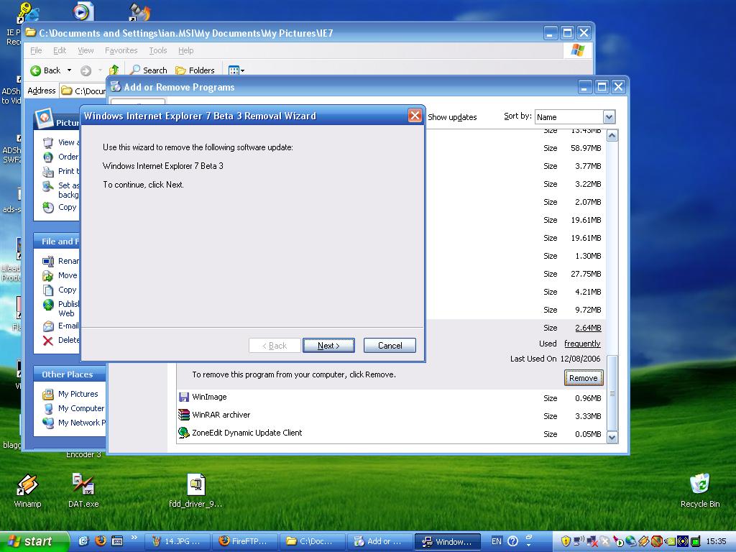Click the Rename this file icon
Image resolution: width=736 pixels, height=552 pixels.
point(48,261)
